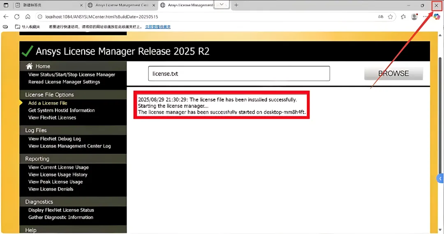Open the read aloud/translate icon in address bar
Screen dimensions: 444x234
(x=381, y=17)
